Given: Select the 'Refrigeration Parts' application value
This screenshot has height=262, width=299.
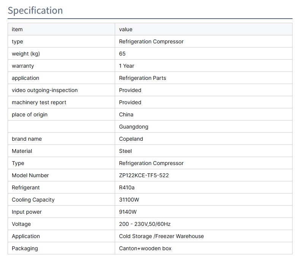Looking at the screenshot, I should (x=142, y=78).
